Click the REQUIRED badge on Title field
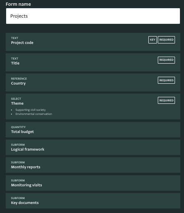184x213 pixels. [166, 60]
